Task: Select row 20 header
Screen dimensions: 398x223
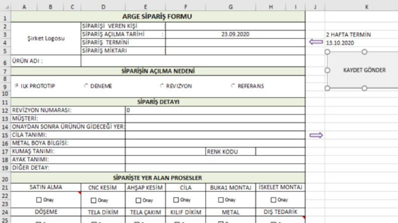Action: [6, 179]
